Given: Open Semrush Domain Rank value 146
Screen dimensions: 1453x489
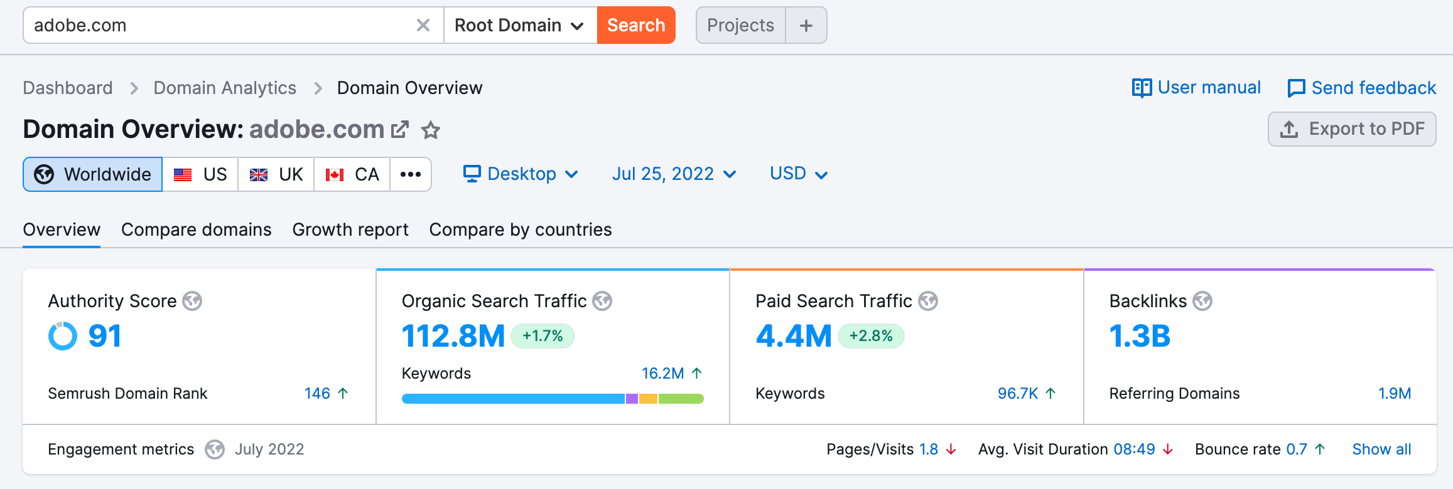Looking at the screenshot, I should (x=318, y=393).
